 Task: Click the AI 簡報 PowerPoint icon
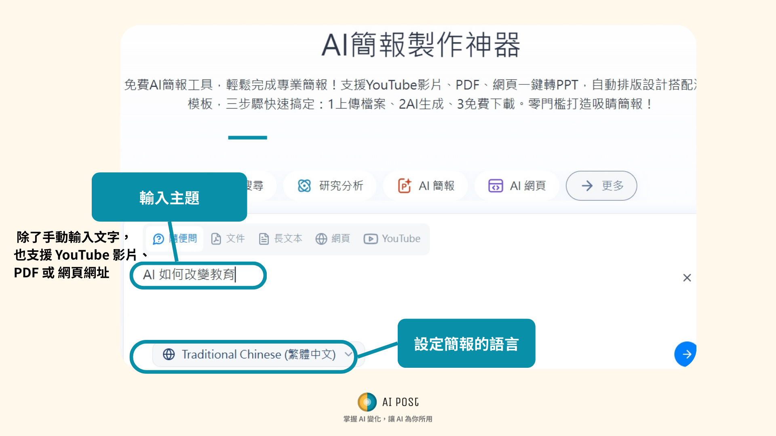404,186
